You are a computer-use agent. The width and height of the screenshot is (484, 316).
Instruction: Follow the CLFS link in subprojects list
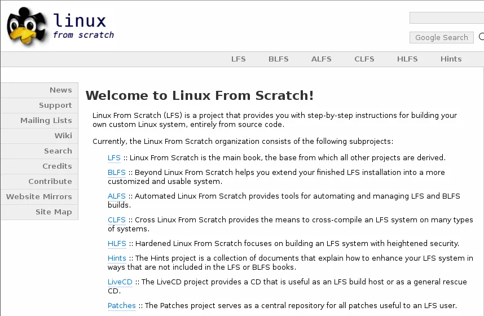(x=116, y=220)
